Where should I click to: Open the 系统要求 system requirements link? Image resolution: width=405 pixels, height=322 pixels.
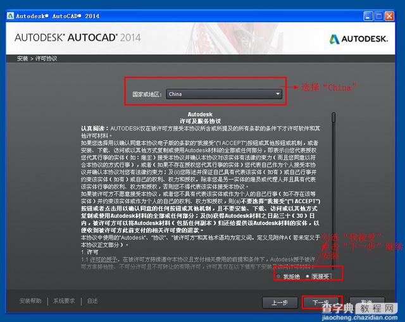pos(64,301)
